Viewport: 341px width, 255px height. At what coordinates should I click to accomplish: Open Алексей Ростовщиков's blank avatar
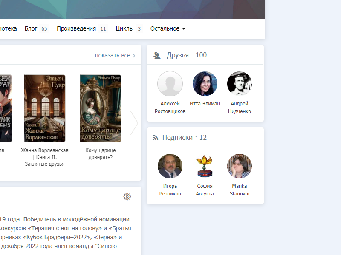170,84
